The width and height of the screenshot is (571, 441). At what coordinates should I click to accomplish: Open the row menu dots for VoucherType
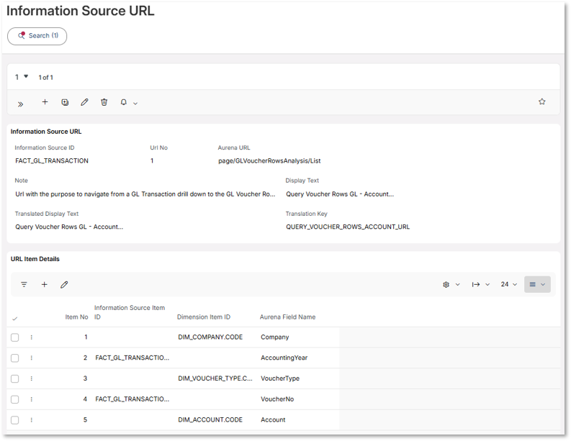(31, 379)
